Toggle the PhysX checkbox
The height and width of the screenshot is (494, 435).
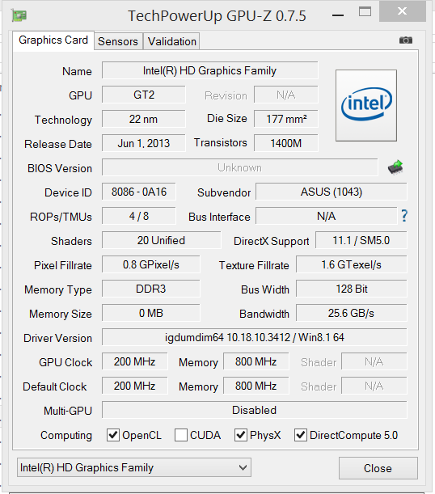[x=241, y=435]
